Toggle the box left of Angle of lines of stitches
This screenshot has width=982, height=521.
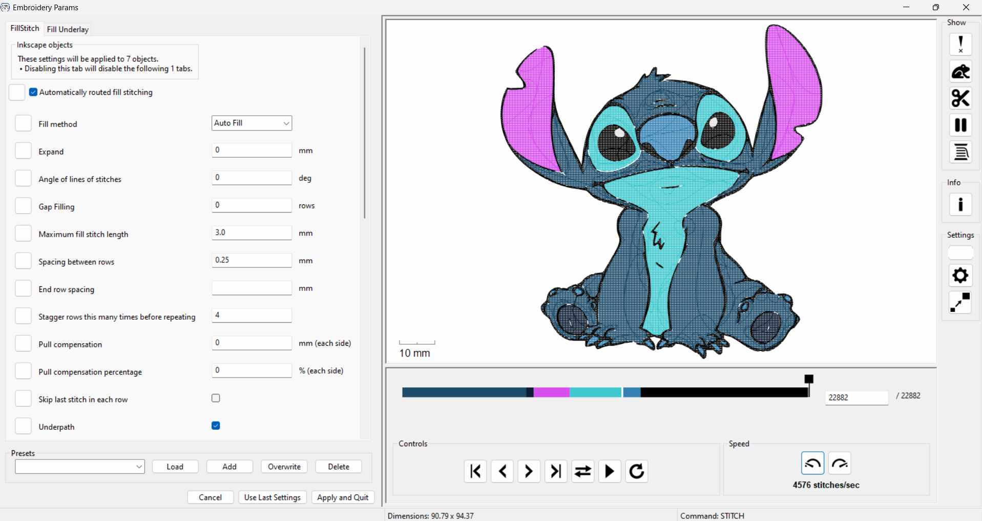click(23, 178)
